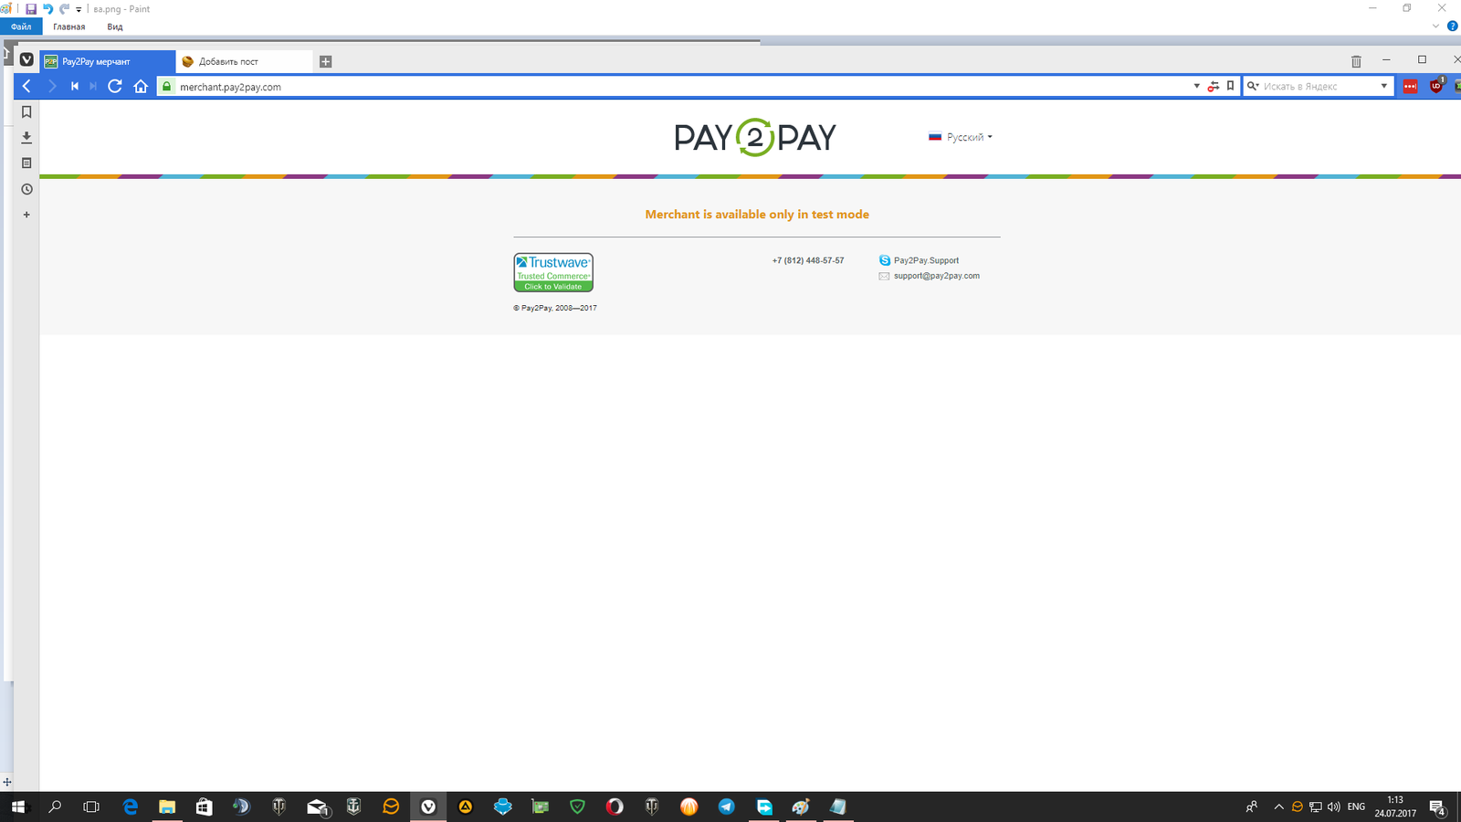Screen dimensions: 1461x822
Task: Click the PAY2PAY logo
Action: [x=755, y=137]
